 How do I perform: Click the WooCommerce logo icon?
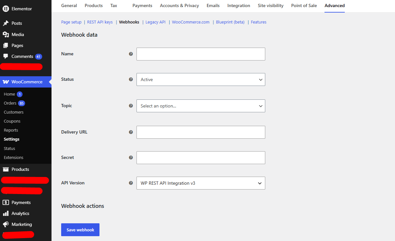pyautogui.click(x=6, y=82)
